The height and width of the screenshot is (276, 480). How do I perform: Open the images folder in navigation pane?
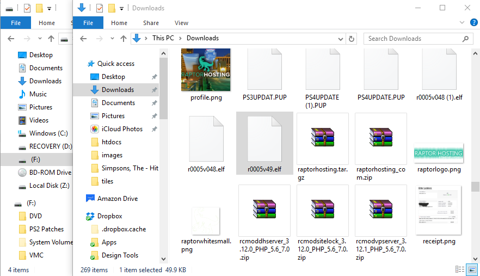coord(112,155)
